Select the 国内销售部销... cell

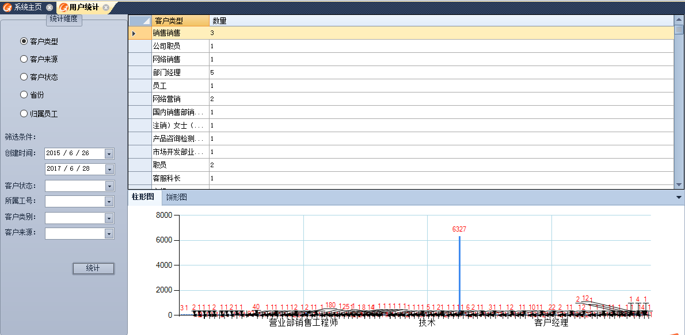coord(180,112)
